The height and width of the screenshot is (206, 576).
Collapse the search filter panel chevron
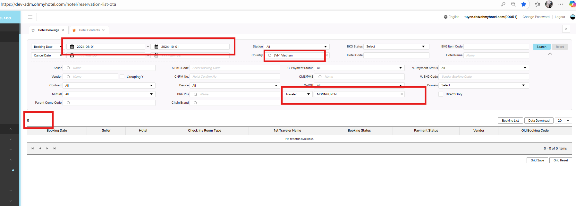click(550, 54)
